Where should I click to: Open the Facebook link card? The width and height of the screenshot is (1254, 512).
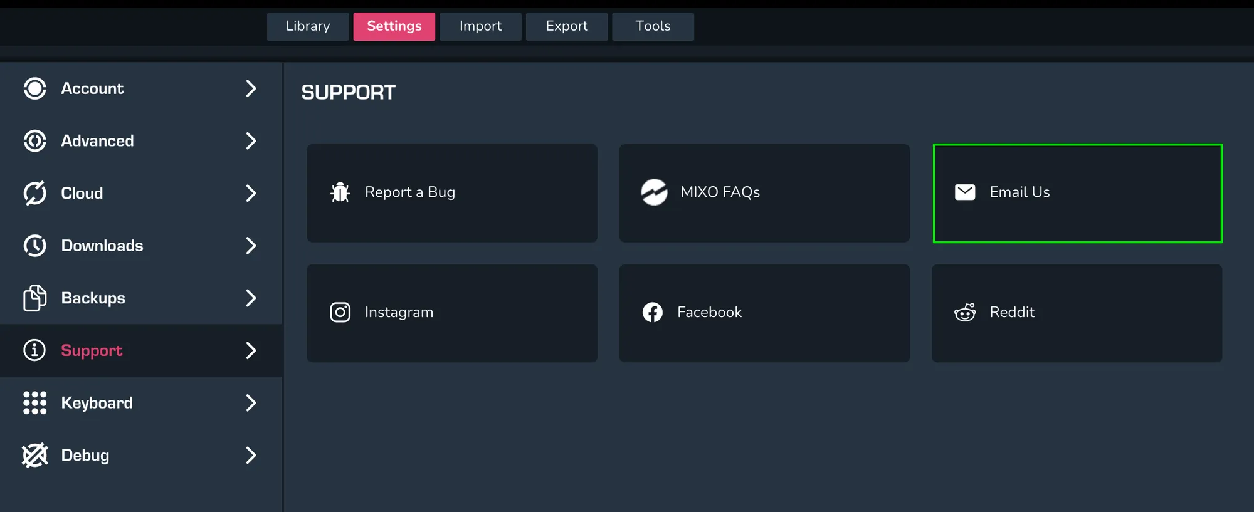tap(764, 313)
